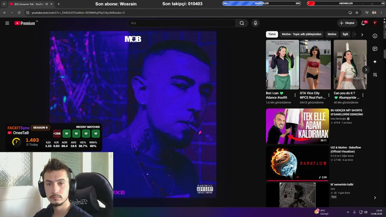The width and height of the screenshot is (386, 217).
Task: Open the tab search dropdown
Action: (4, 4)
